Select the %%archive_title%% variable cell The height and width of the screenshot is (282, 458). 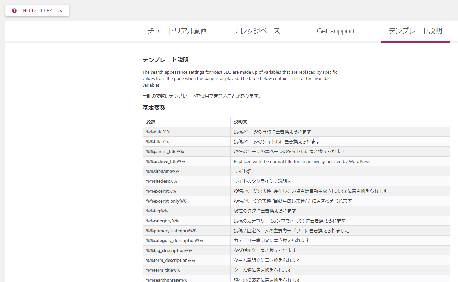tap(186, 161)
